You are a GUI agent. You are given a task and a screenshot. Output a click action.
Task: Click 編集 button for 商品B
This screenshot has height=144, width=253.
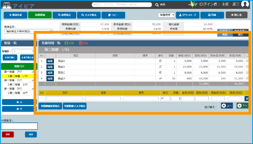click(50, 67)
